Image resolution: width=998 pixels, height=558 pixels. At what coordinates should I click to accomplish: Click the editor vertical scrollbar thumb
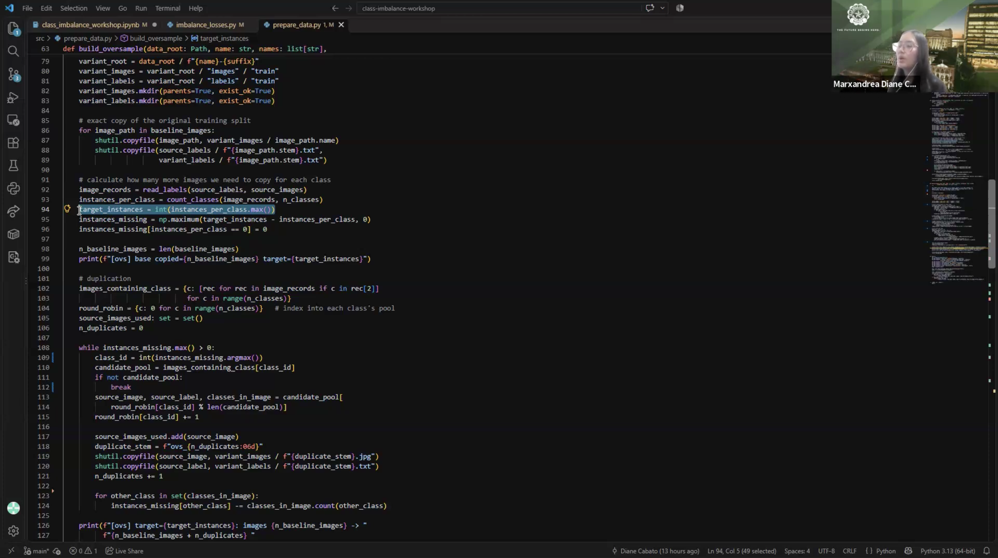tap(992, 224)
